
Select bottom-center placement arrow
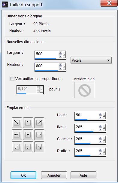tap(28, 147)
